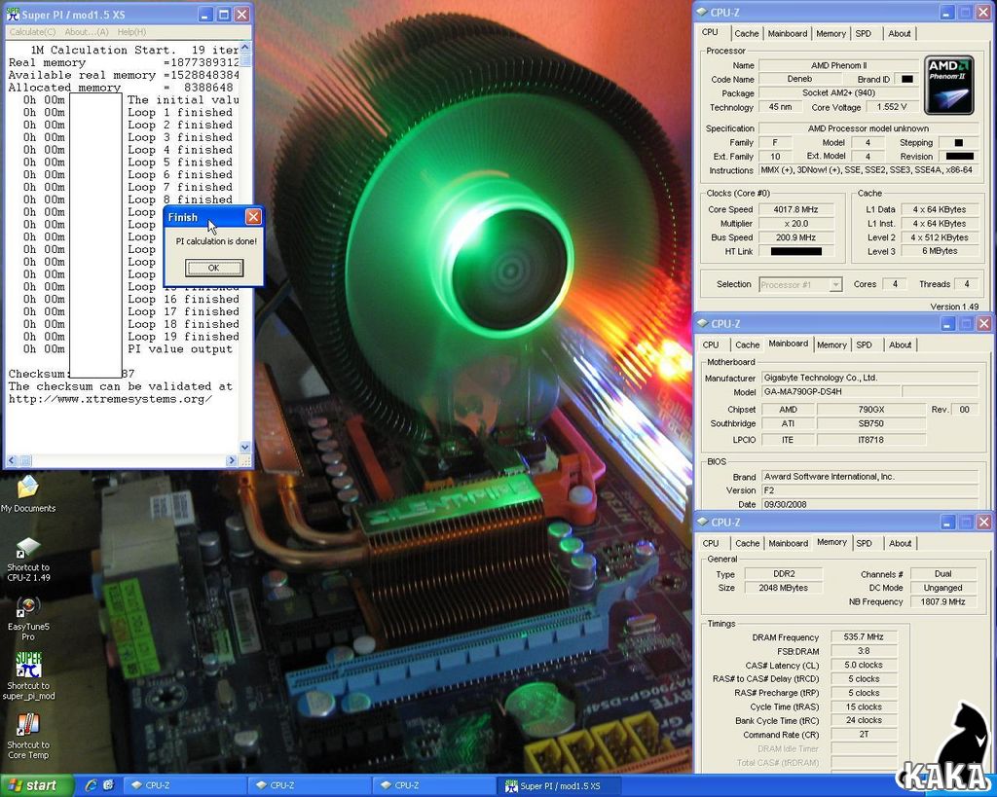Select the Super PI / mod1.5 XS taskbar button
The image size is (997, 797).
click(558, 785)
